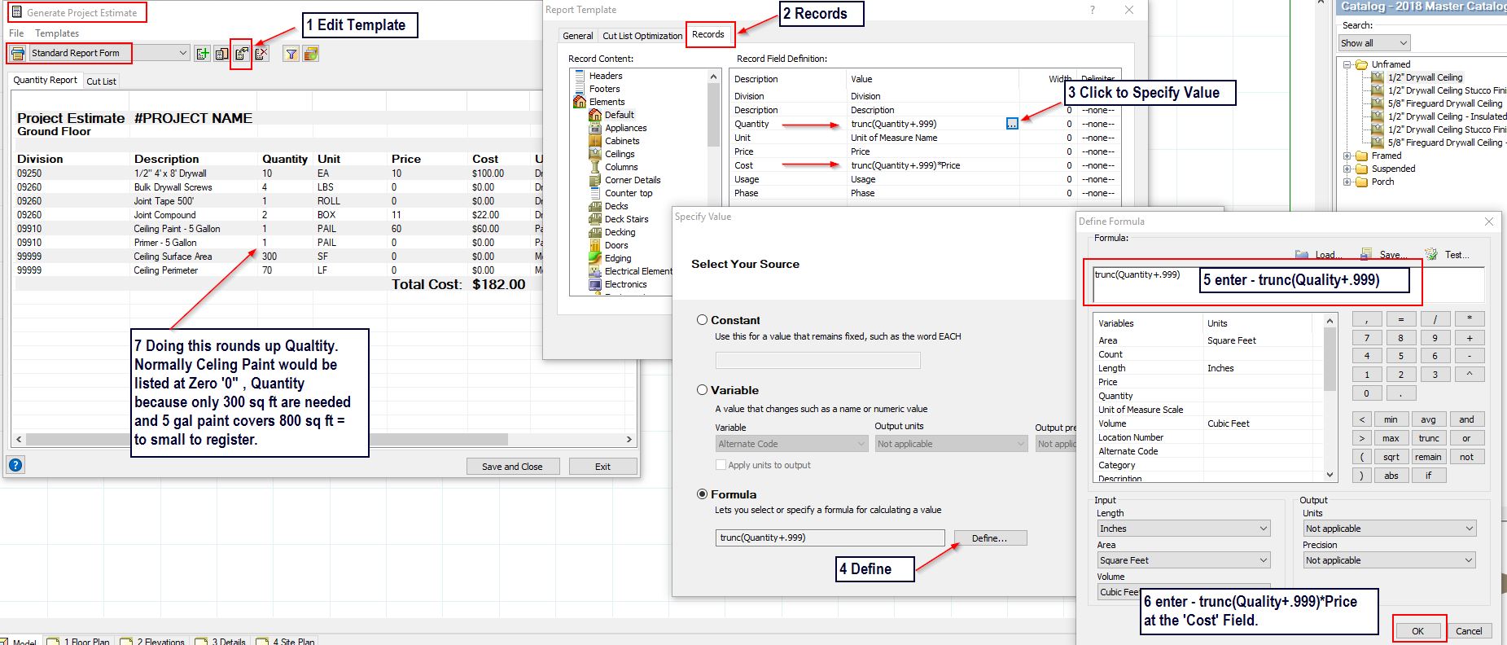Switch to the General tab in Report Template
This screenshot has width=1507, height=645.
[578, 36]
